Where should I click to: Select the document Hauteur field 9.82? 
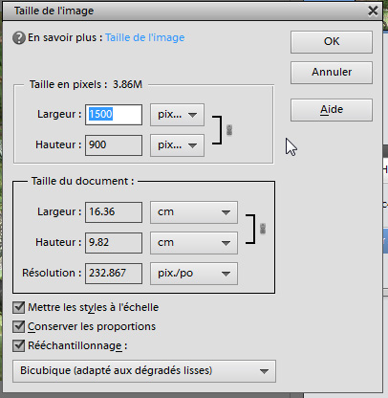[x=114, y=243]
